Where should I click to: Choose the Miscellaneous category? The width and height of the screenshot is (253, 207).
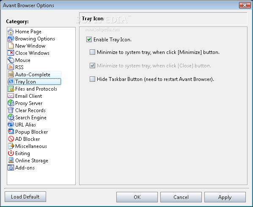pos(31,146)
